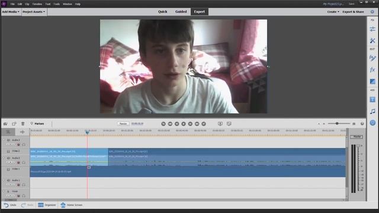Image resolution: width=379 pixels, height=213 pixels.
Task: Click the zoom in timeline icon
Action: [x=324, y=124]
